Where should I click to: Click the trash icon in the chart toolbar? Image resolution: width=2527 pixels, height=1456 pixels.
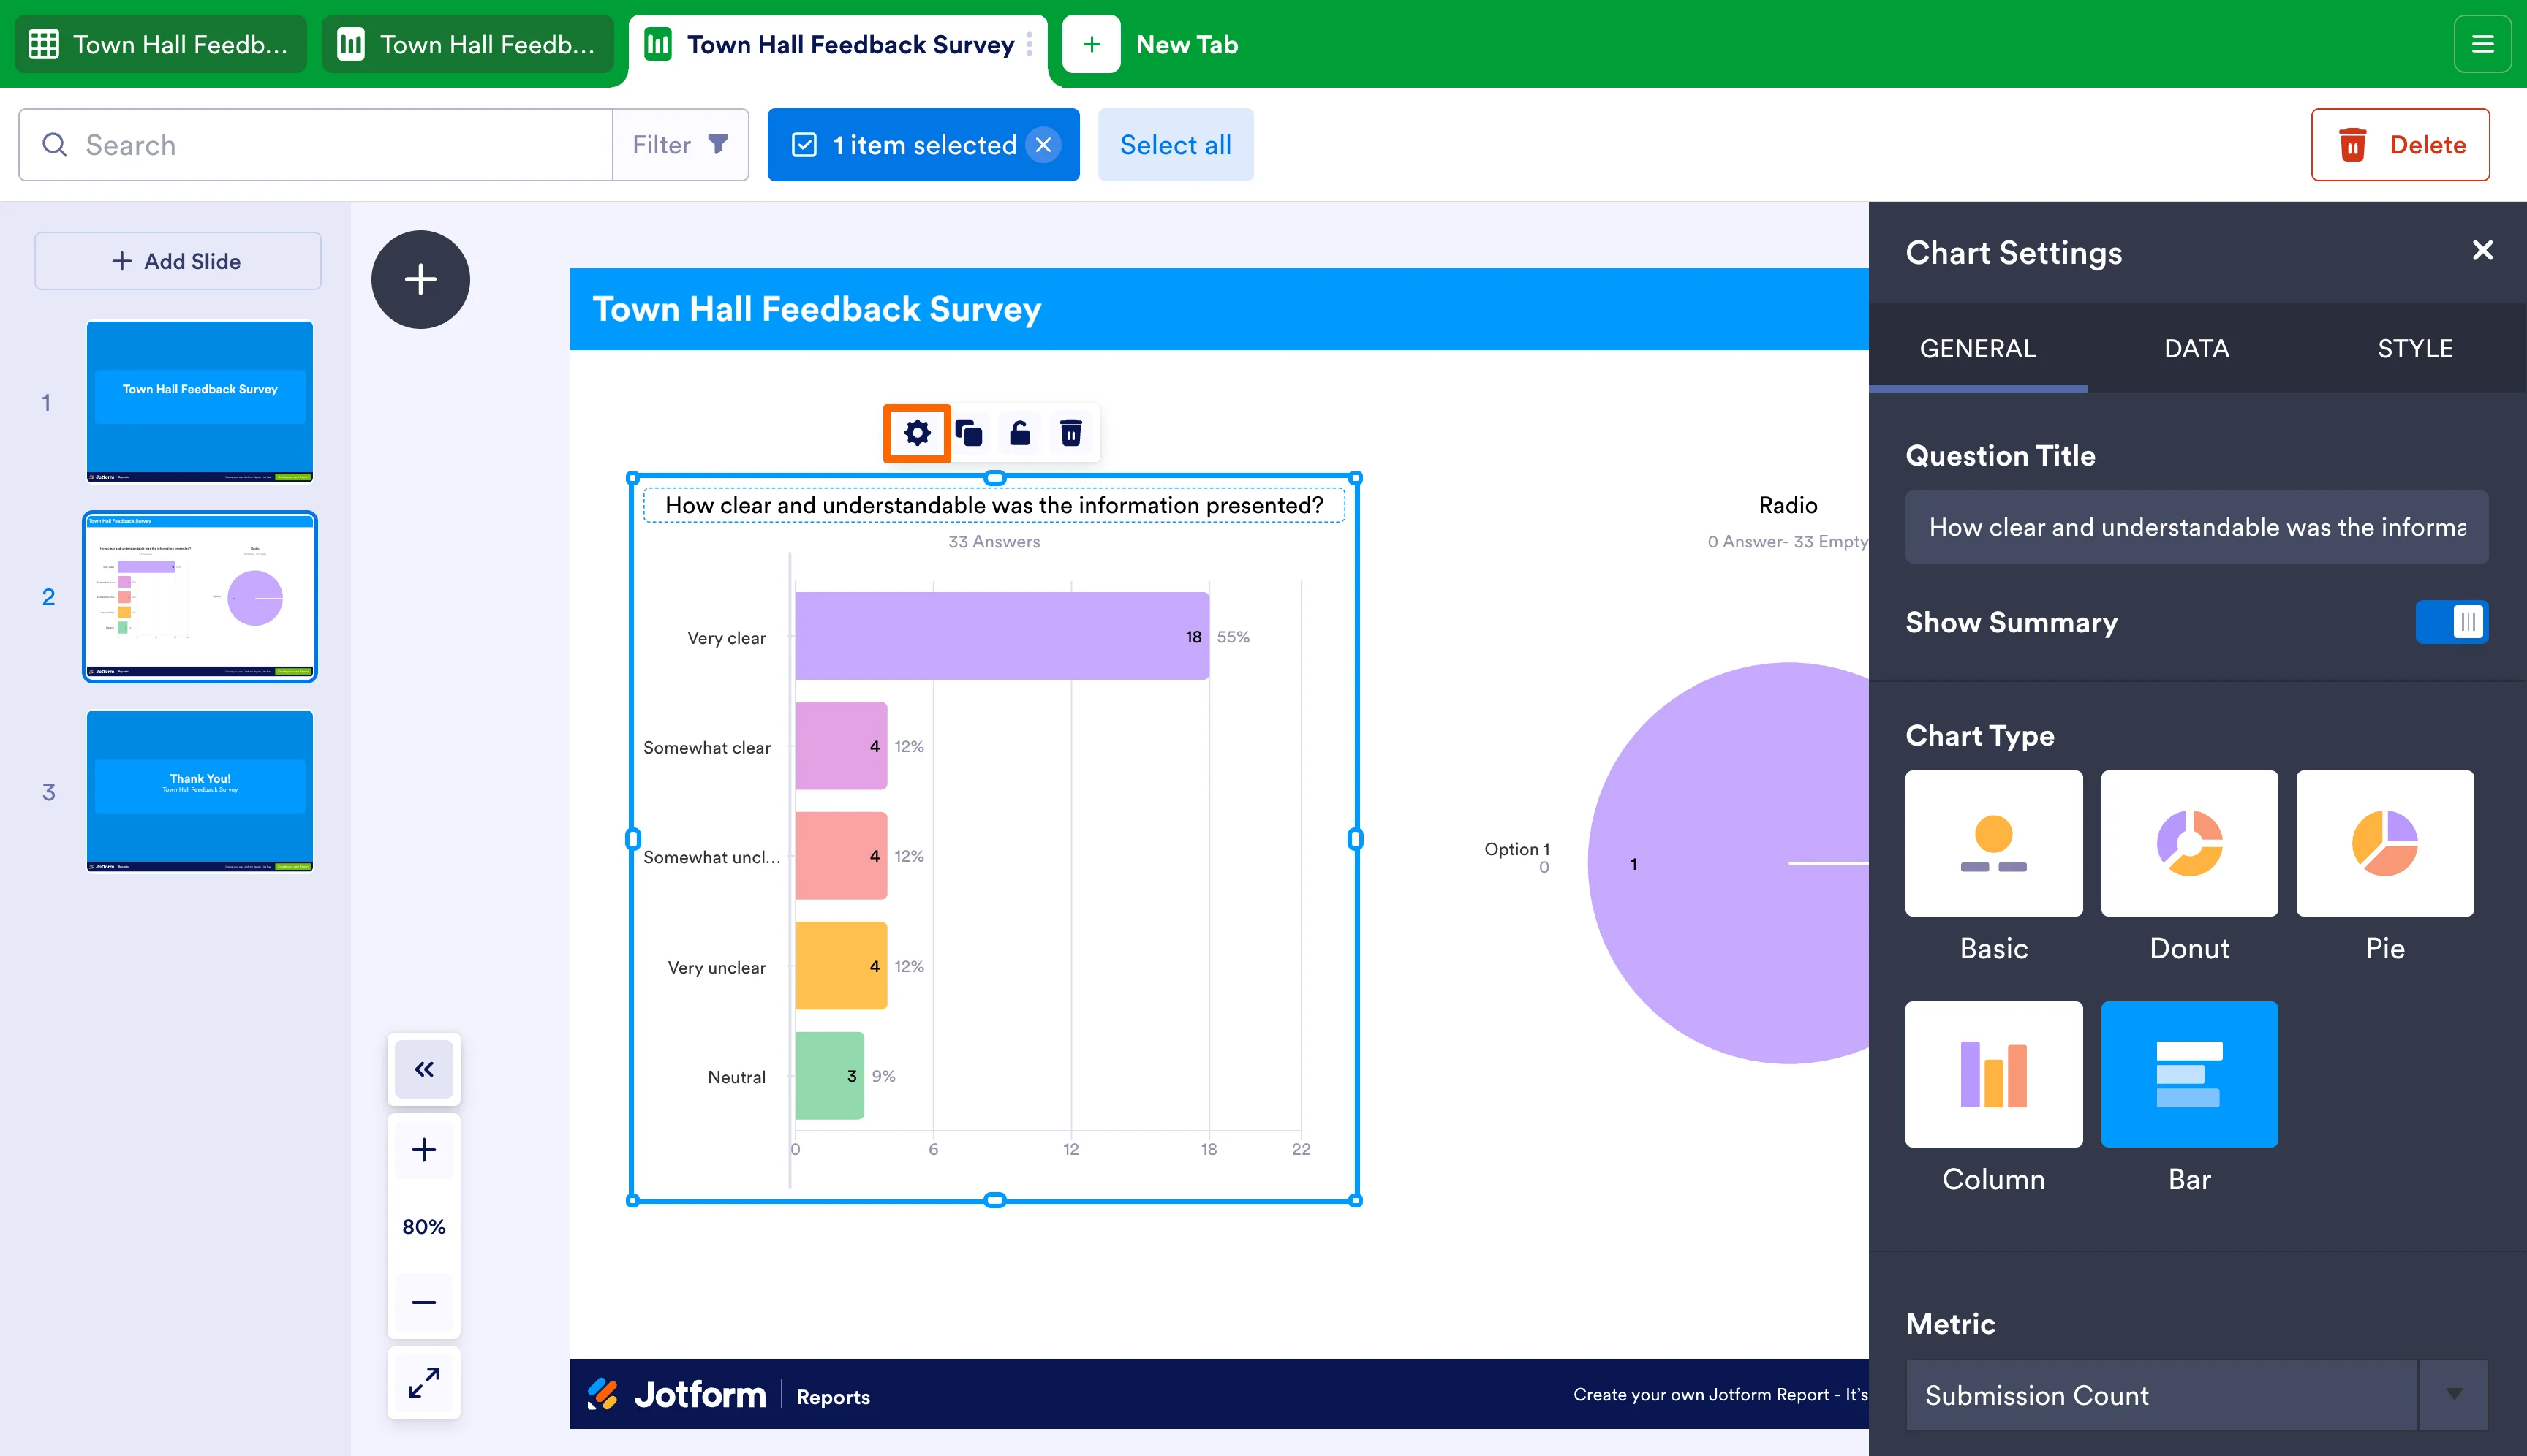click(1070, 433)
